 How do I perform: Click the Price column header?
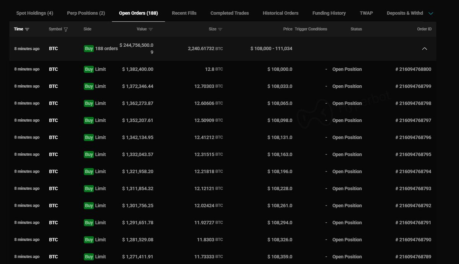pyautogui.click(x=288, y=29)
